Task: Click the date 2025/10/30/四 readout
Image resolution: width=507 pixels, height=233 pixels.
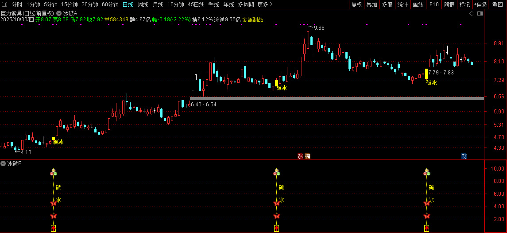Action: click(x=17, y=19)
